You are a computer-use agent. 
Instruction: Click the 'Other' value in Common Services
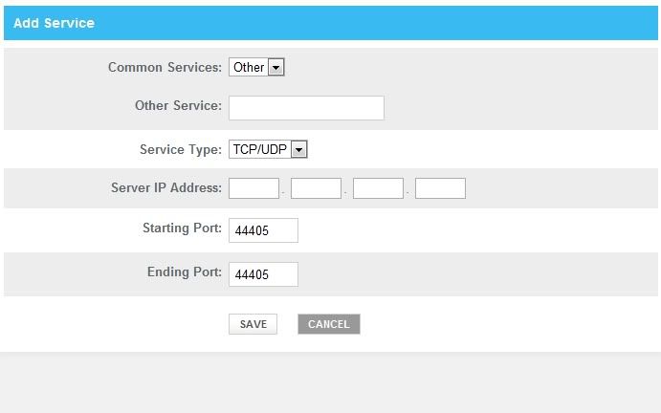coord(249,68)
